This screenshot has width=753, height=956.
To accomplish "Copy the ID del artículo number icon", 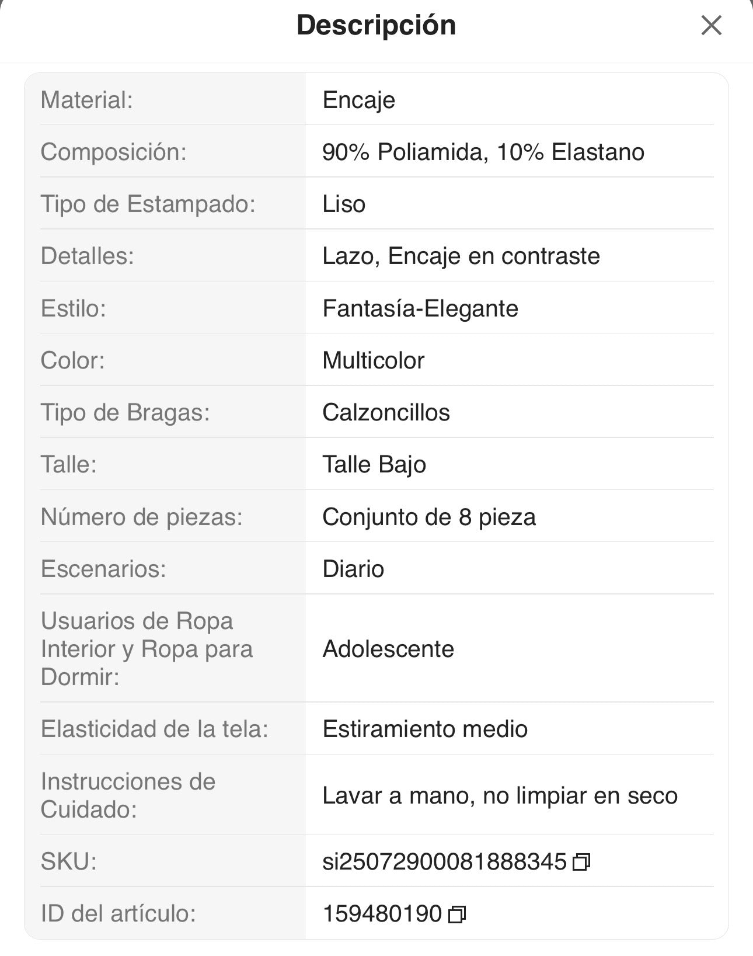I will tap(456, 914).
